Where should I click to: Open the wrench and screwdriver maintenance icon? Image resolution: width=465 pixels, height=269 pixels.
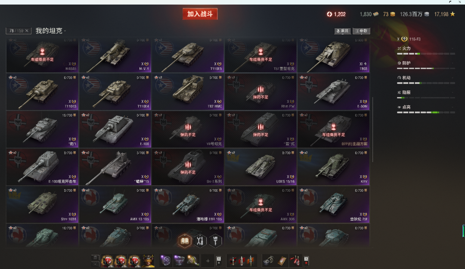coord(200,241)
